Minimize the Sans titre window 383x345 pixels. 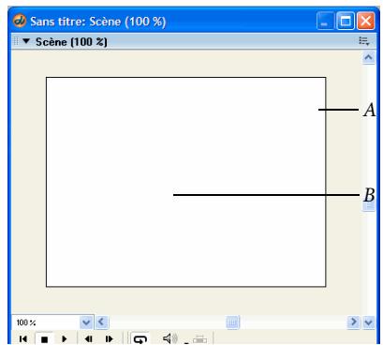(325, 22)
